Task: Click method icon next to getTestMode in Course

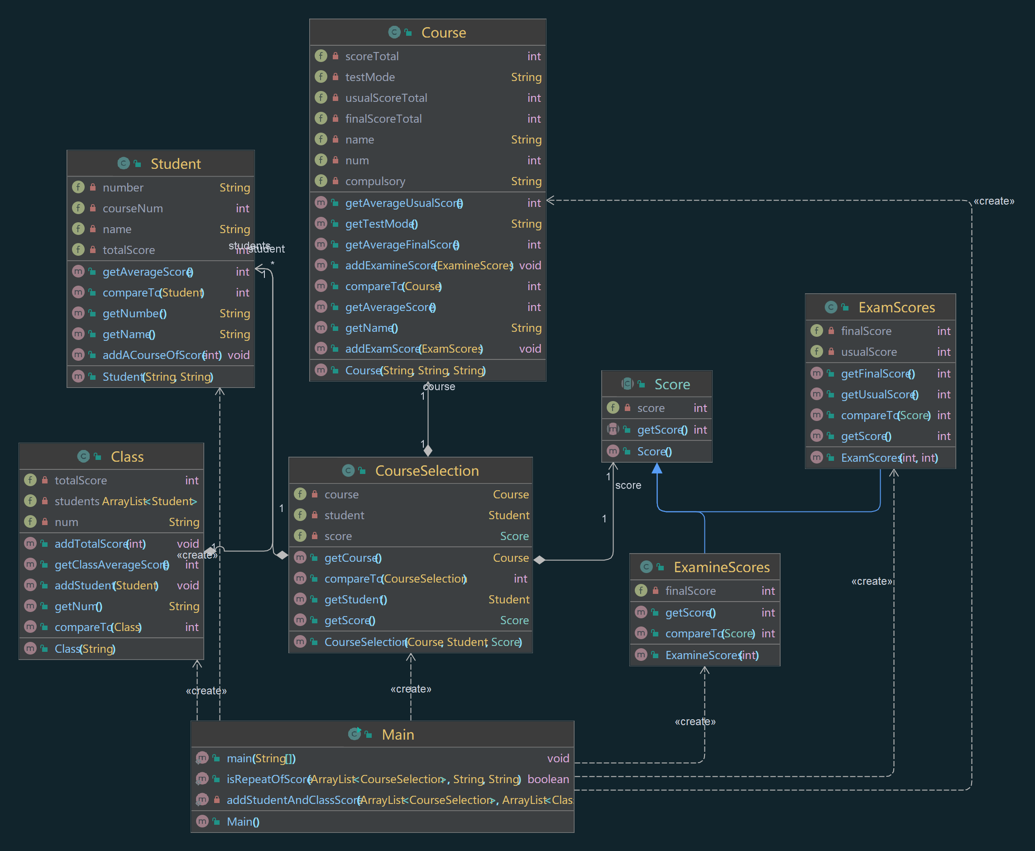Action: coord(321,224)
